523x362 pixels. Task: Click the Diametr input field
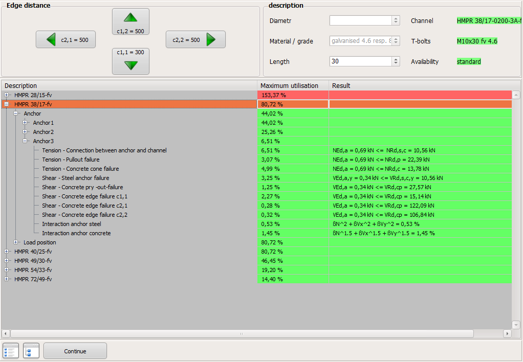(x=361, y=20)
